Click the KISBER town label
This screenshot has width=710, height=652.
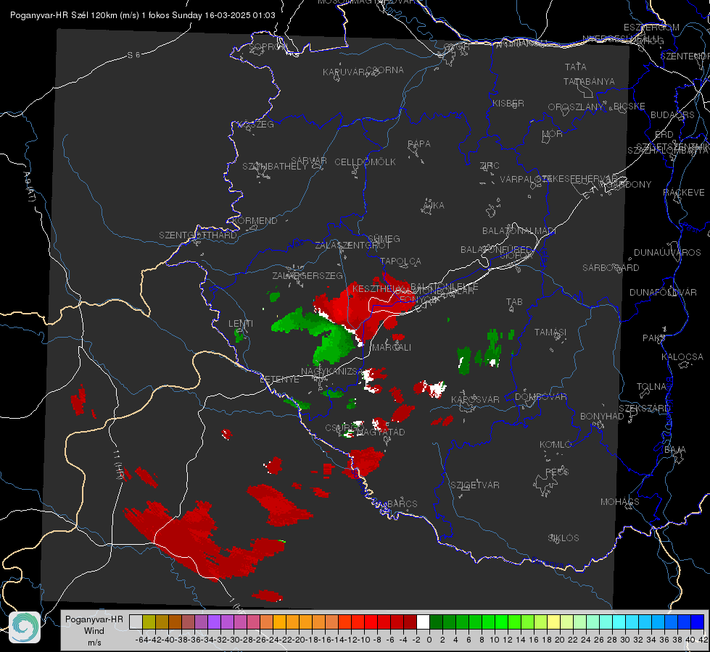coord(508,104)
